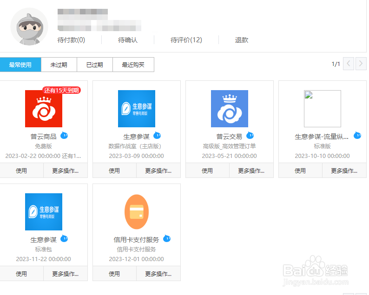This screenshot has width=369, height=295.
Task: Select the 最常使用 tab
Action: [x=20, y=65]
